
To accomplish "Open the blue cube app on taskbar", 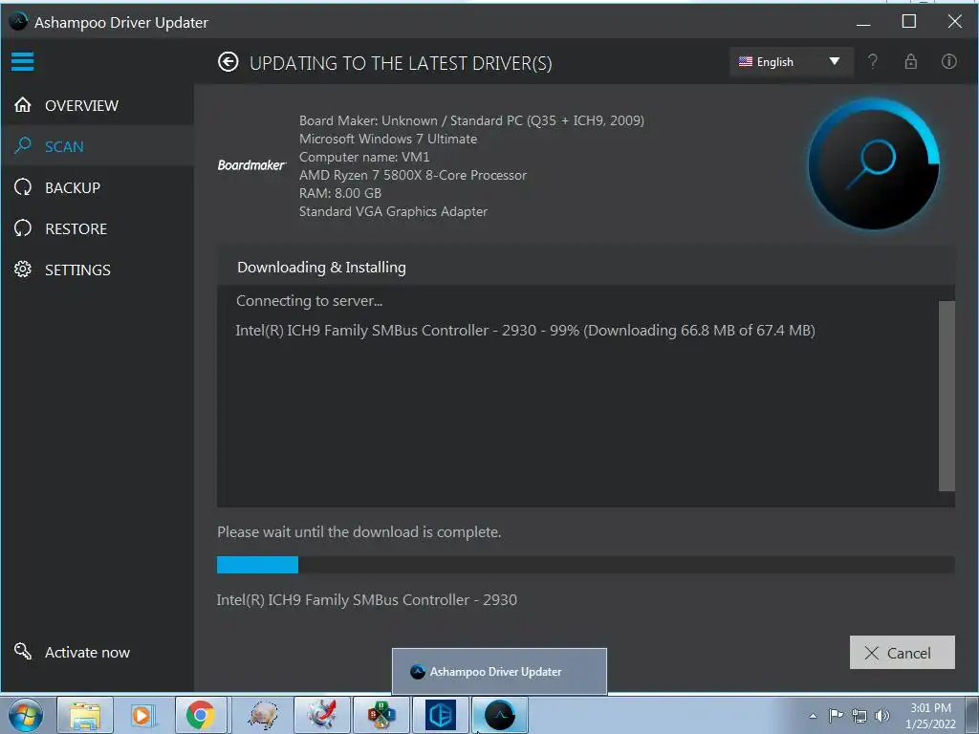I will pyautogui.click(x=441, y=715).
